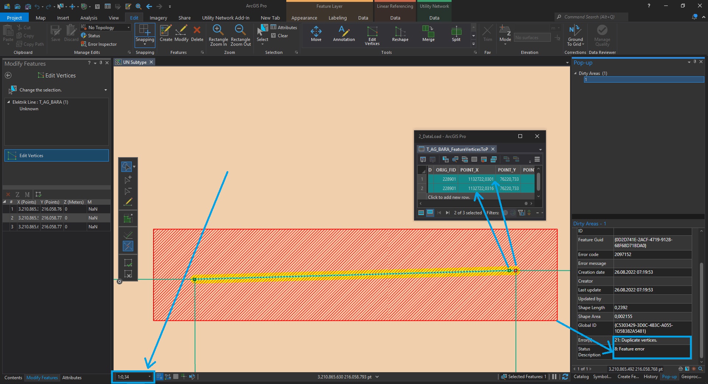Screen dimensions: 708x384
Task: Switch to the Contents pane tab
Action: point(13,377)
